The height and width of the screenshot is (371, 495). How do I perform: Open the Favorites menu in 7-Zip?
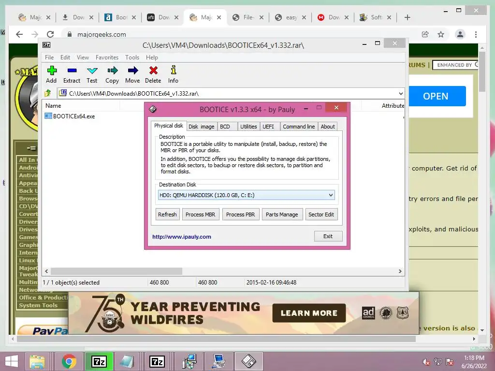(107, 57)
